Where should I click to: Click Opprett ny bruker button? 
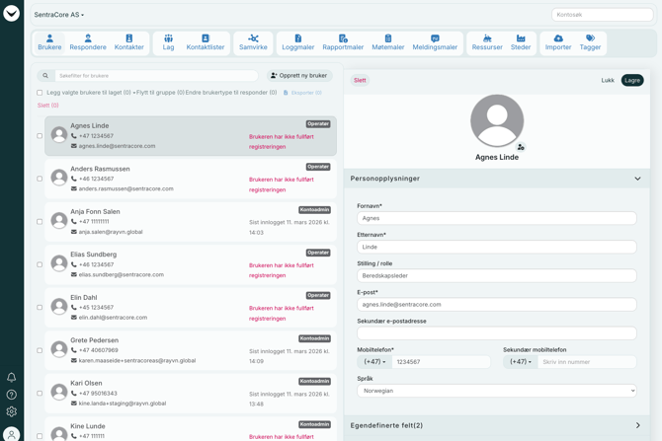299,76
